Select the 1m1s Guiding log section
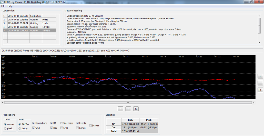Screen dimensions: 264x136 [29, 23]
